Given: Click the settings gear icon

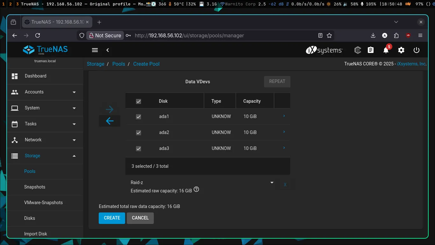Looking at the screenshot, I should pyautogui.click(x=401, y=50).
